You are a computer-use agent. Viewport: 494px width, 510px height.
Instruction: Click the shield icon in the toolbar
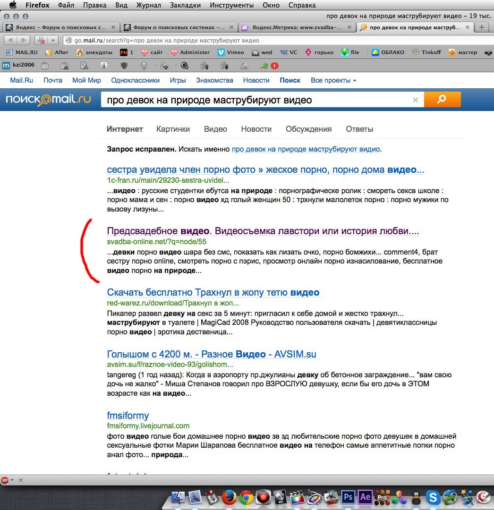coord(124,66)
